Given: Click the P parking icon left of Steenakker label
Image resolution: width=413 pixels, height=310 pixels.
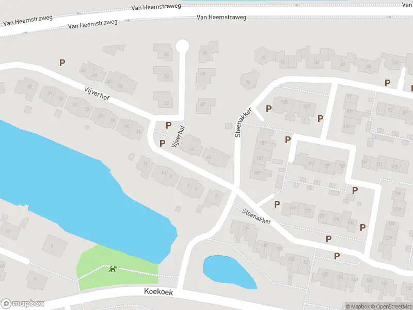Looking at the screenshot, I should pyautogui.click(x=268, y=109).
